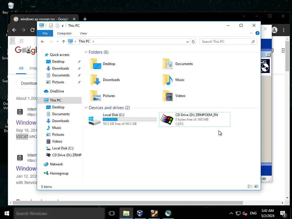Click the breadcrumb arrow before This PC
The height and width of the screenshot is (219, 292).
click(x=75, y=41)
